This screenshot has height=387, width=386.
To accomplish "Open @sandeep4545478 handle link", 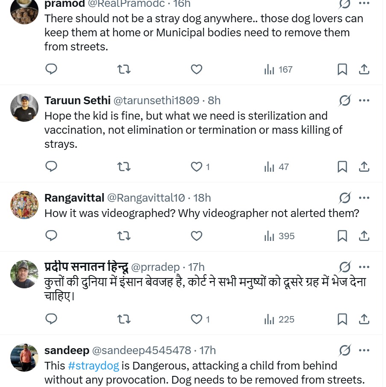I will coord(141,350).
